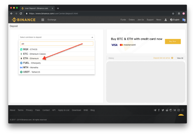
Task: Click Deposit did not arrive link
Action: [x=161, y=58]
